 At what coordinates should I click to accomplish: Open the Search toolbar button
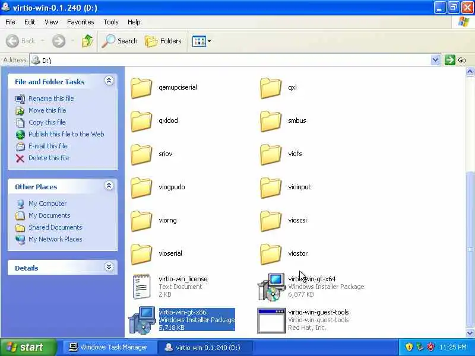pos(120,41)
